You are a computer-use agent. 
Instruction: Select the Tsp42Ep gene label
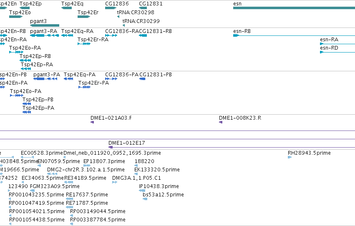coord(30,4)
